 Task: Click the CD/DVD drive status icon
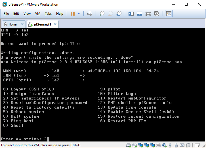pos(134,145)
